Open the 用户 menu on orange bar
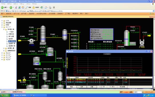This screenshot has width=155, height=97. coord(3,14)
